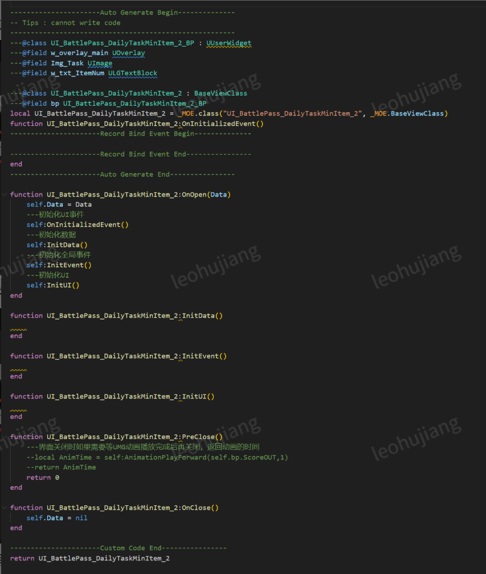This screenshot has height=574, width=486.
Task: Click 'OnOpen(Data)' in the function definition
Action: click(206, 194)
